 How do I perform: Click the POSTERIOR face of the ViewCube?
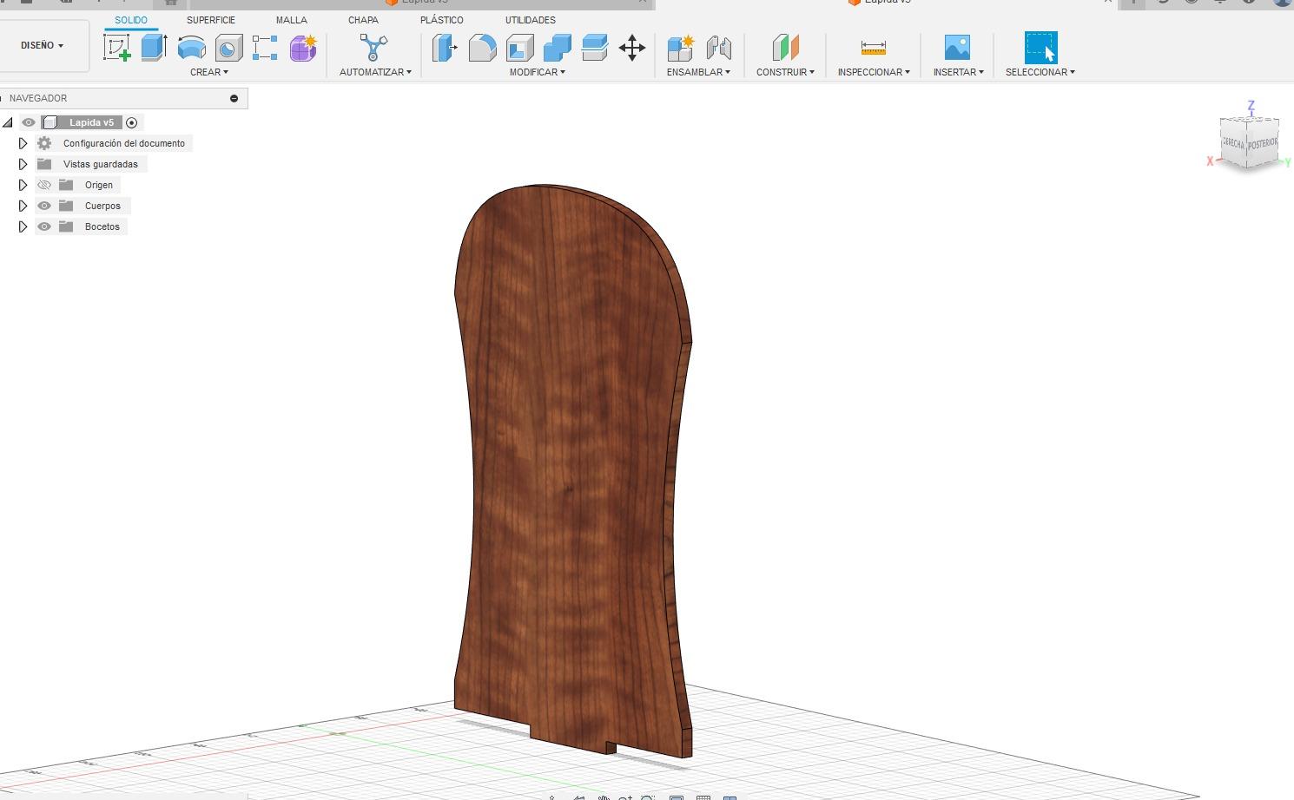pyautogui.click(x=1263, y=142)
